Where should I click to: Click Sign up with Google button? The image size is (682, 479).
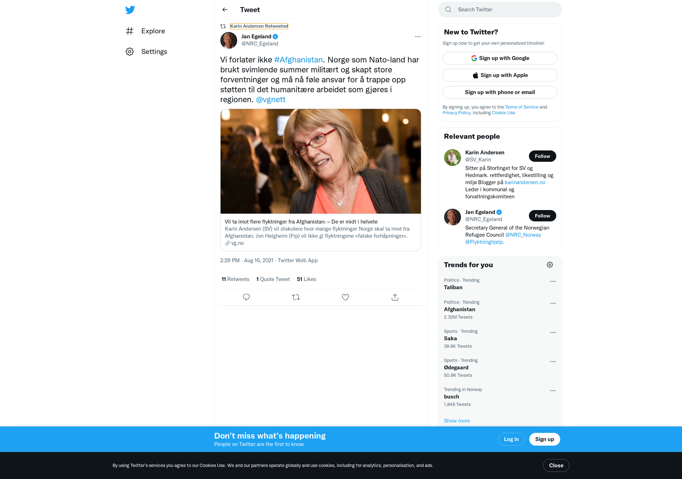point(500,58)
